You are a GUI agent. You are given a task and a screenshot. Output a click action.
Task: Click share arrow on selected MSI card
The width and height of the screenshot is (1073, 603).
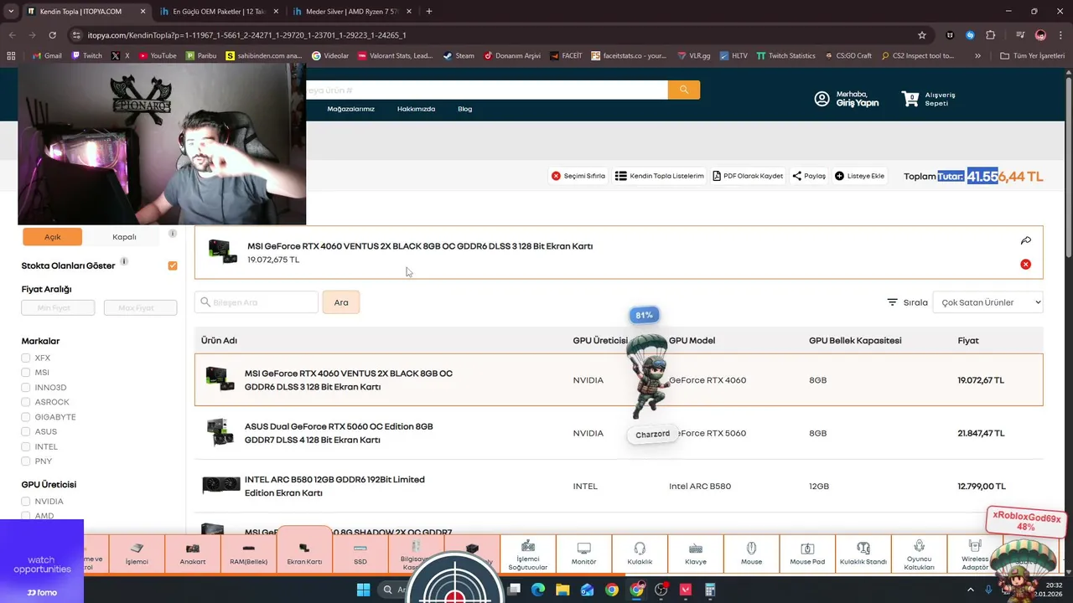tap(1025, 240)
